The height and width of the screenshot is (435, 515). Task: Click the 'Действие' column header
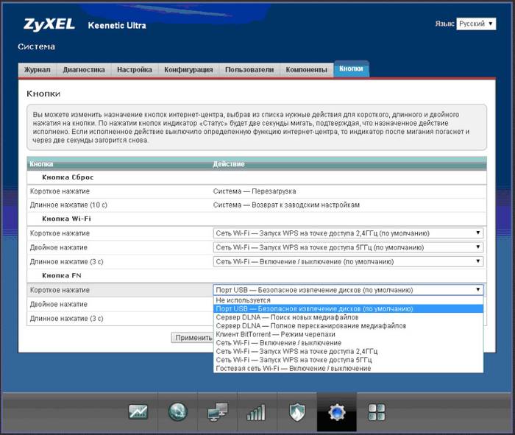[x=229, y=164]
